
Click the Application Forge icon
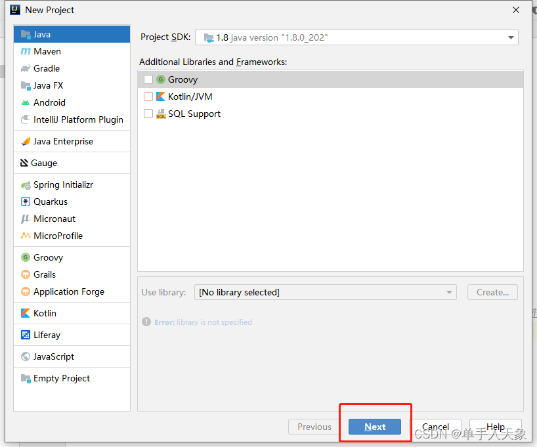click(x=26, y=291)
